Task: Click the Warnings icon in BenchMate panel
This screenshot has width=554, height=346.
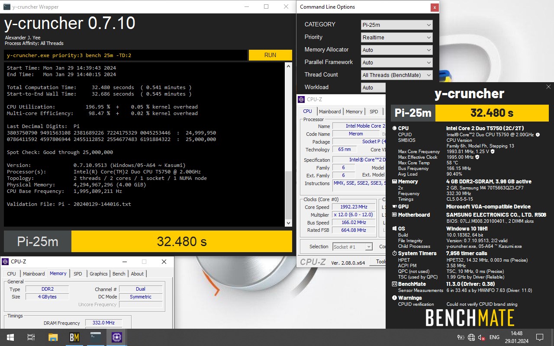Action: point(394,298)
